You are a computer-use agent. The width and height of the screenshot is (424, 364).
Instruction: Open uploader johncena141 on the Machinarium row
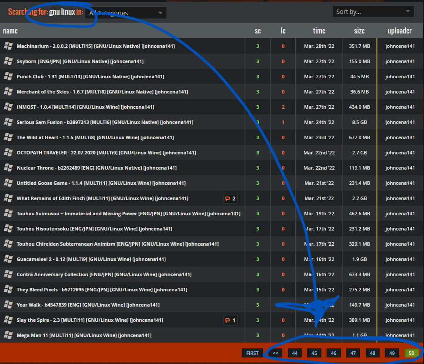[x=400, y=46]
